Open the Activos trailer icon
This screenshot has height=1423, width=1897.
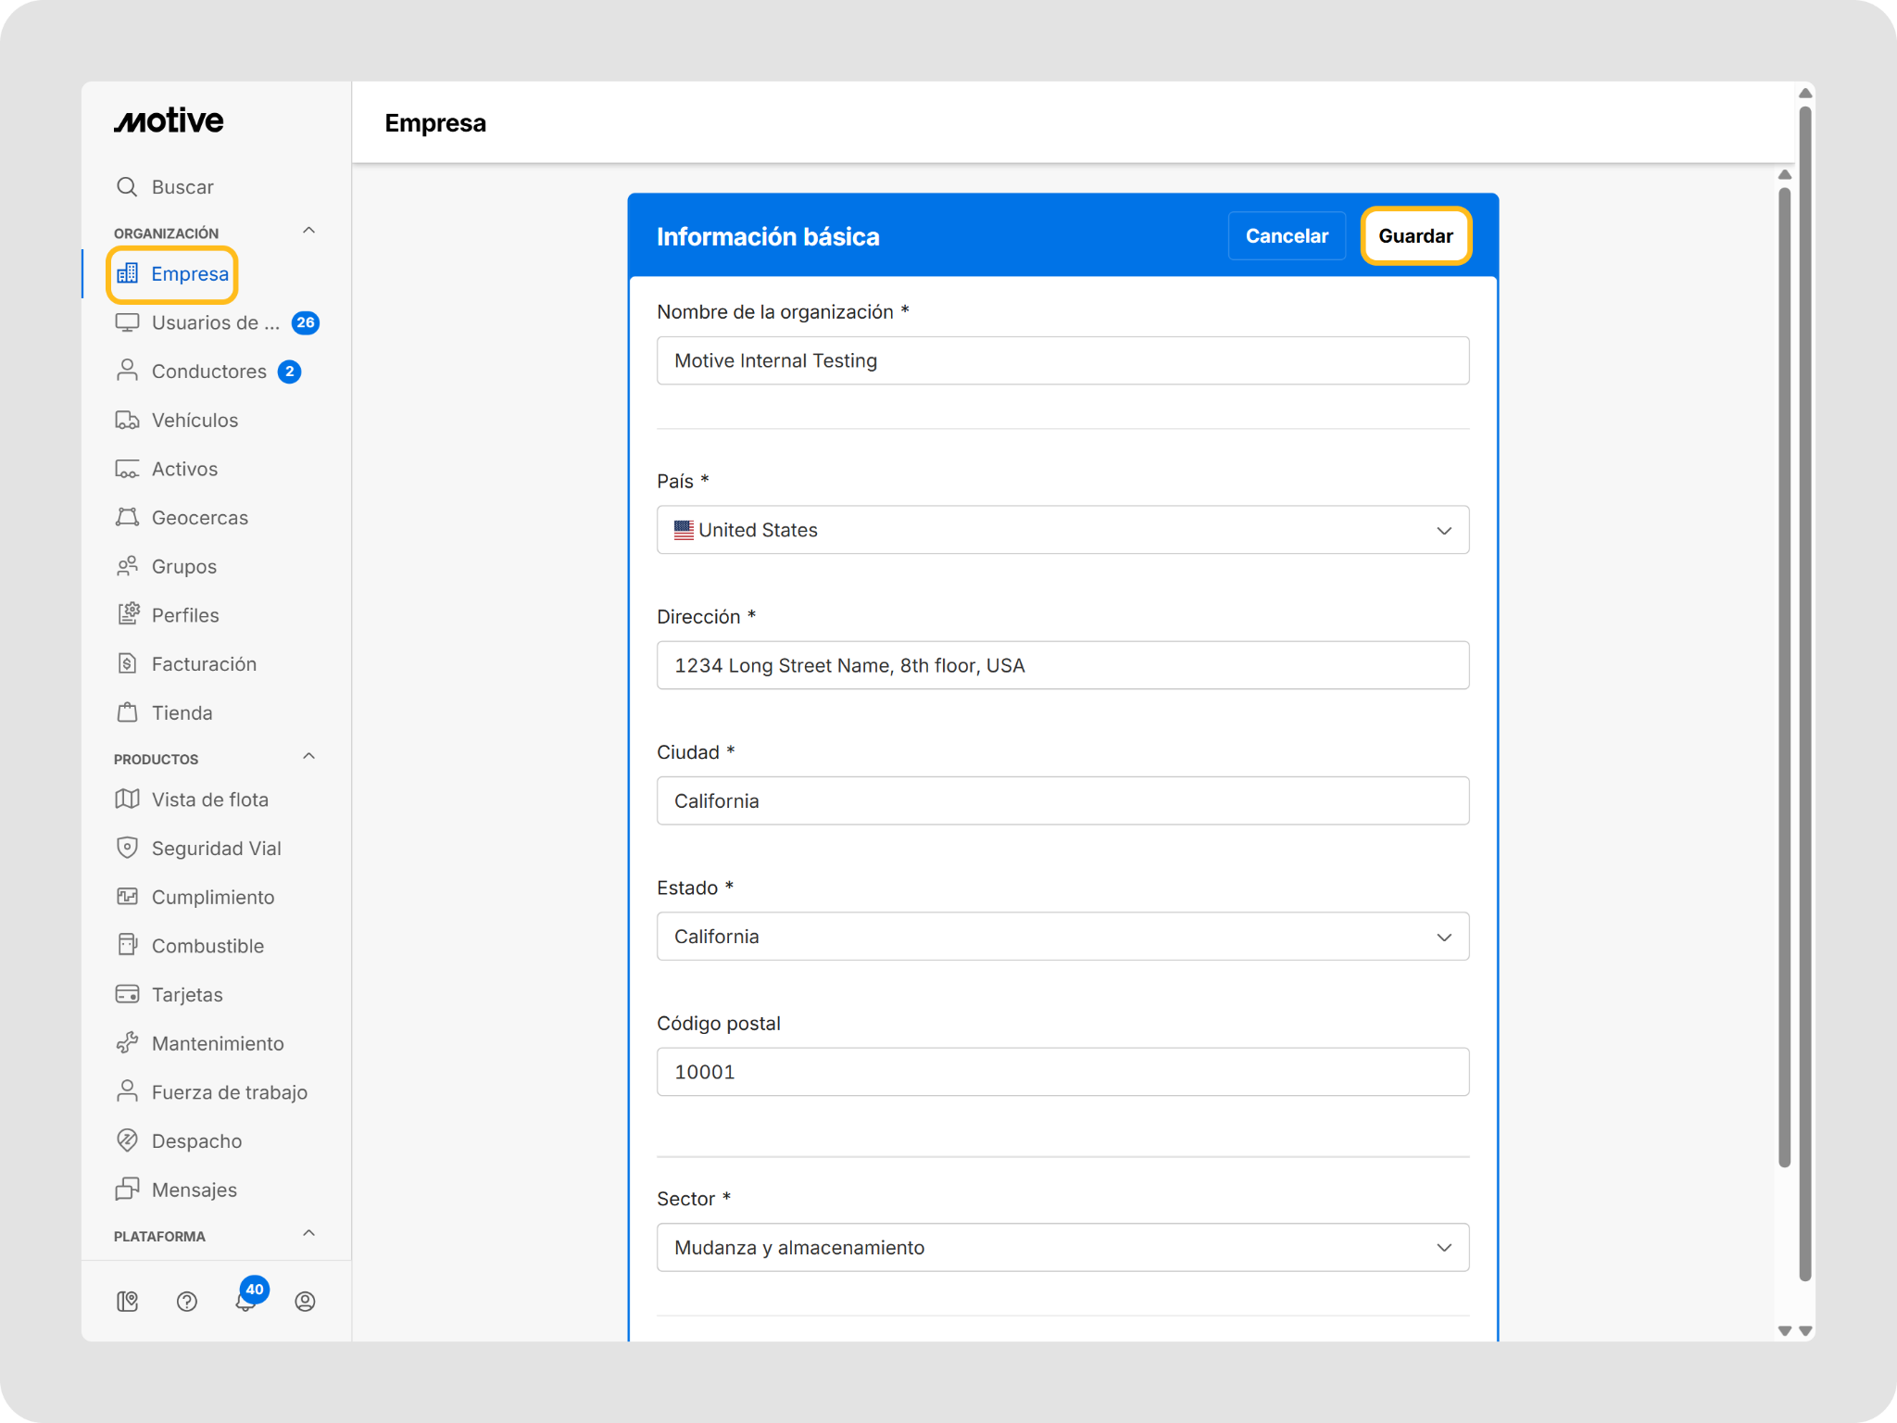tap(128, 469)
